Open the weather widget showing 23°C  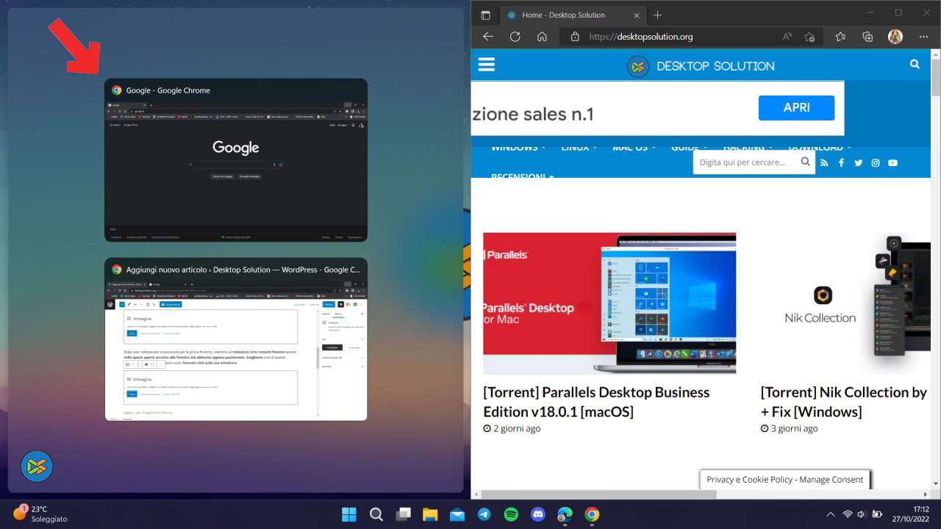pyautogui.click(x=40, y=514)
